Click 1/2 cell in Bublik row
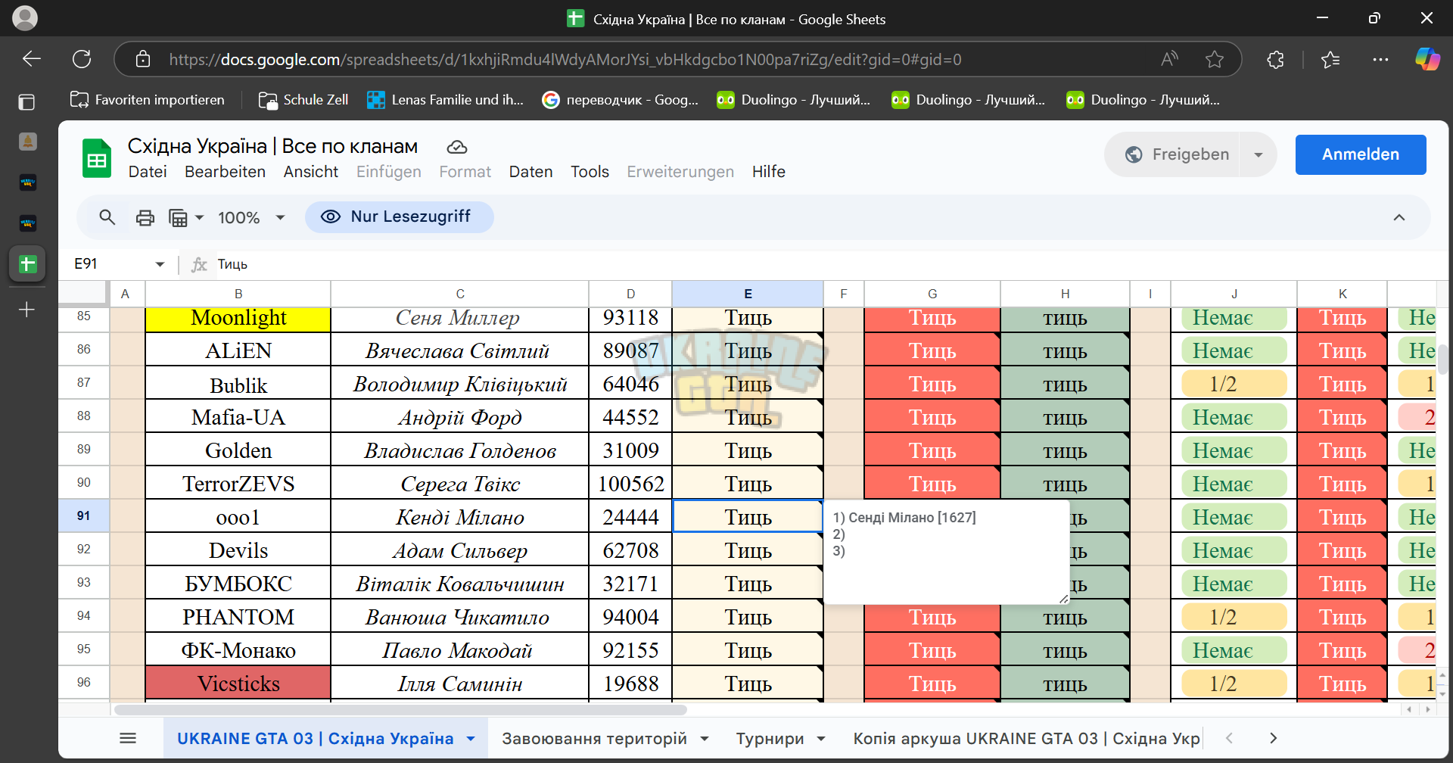1453x763 pixels. click(1234, 384)
